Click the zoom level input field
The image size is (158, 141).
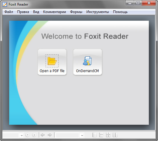point(67,135)
